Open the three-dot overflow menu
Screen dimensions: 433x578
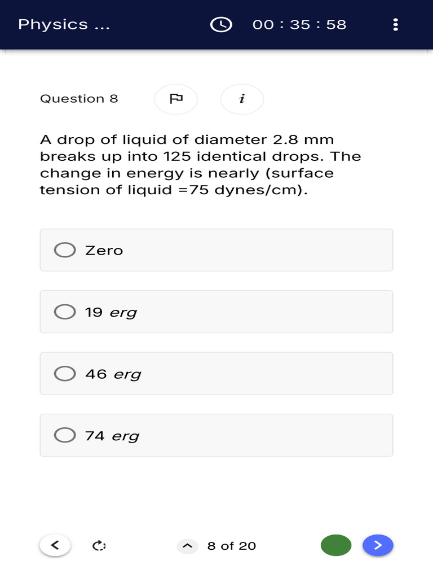(x=396, y=24)
